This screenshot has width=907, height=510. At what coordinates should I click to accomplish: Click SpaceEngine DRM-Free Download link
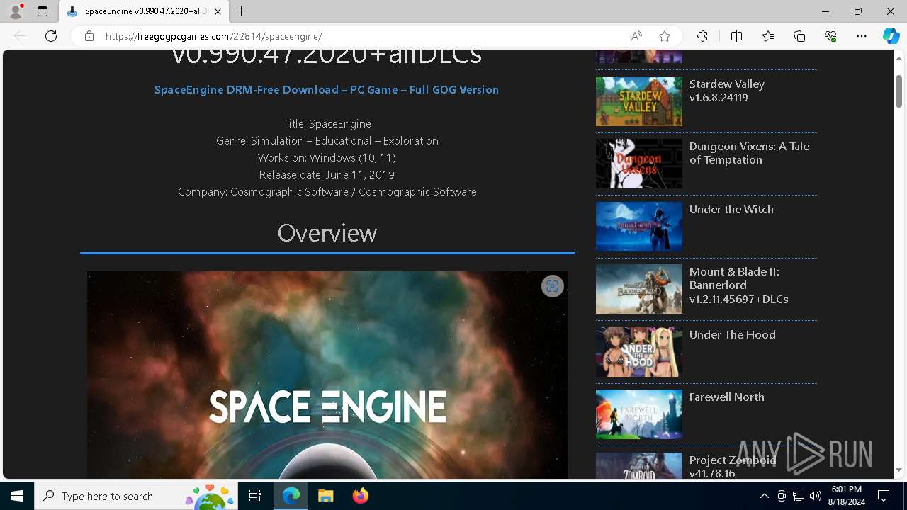click(327, 90)
